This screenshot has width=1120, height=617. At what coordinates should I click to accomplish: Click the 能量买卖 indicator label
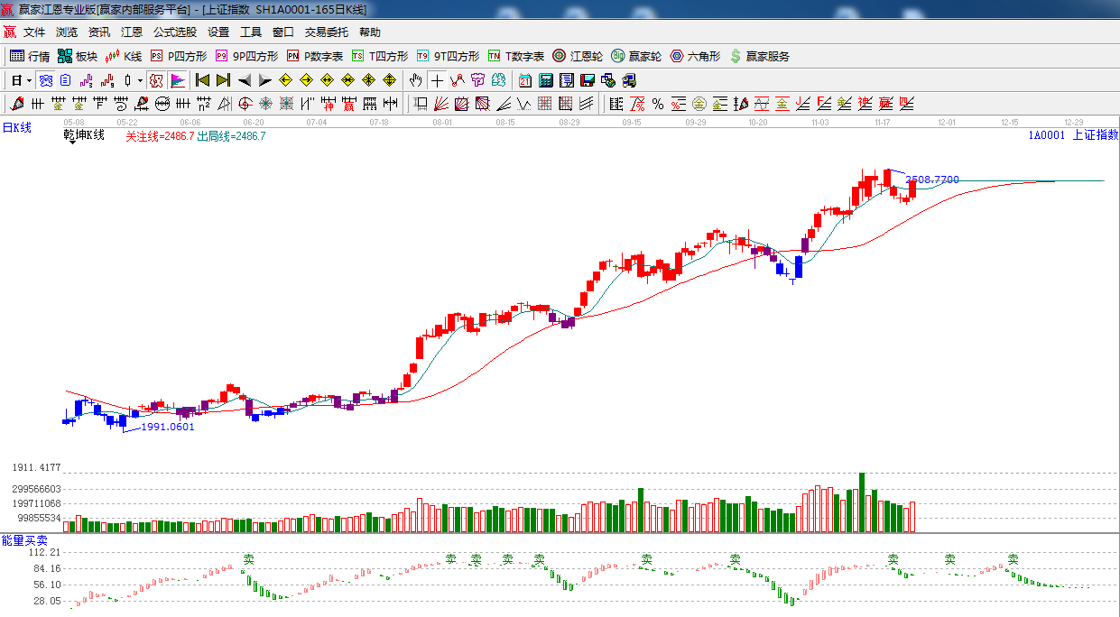click(24, 540)
